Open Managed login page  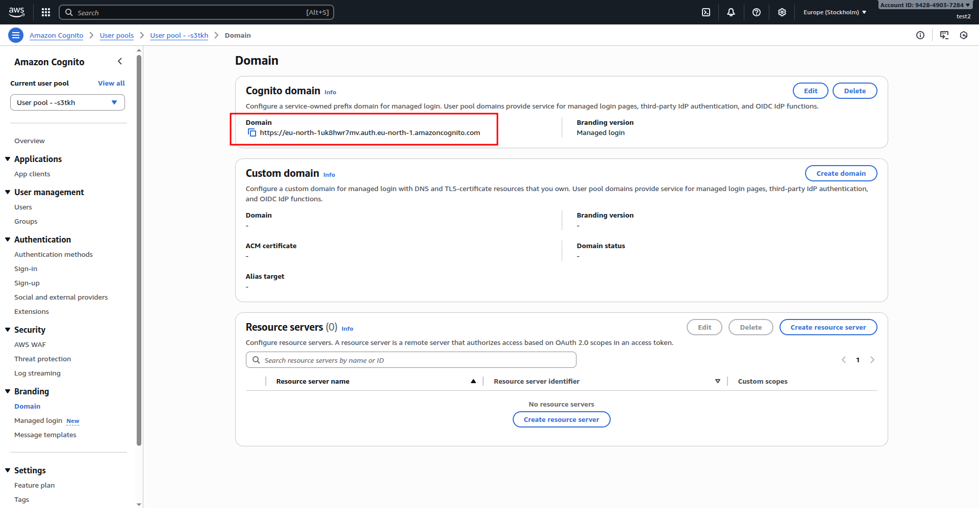click(38, 420)
